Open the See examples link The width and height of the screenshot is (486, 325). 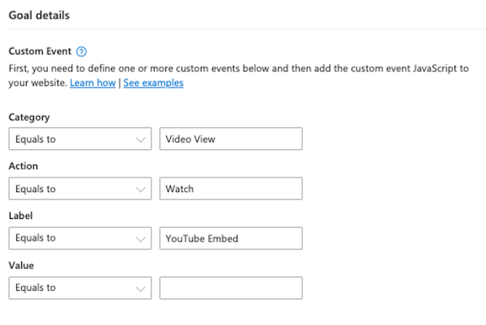[153, 83]
